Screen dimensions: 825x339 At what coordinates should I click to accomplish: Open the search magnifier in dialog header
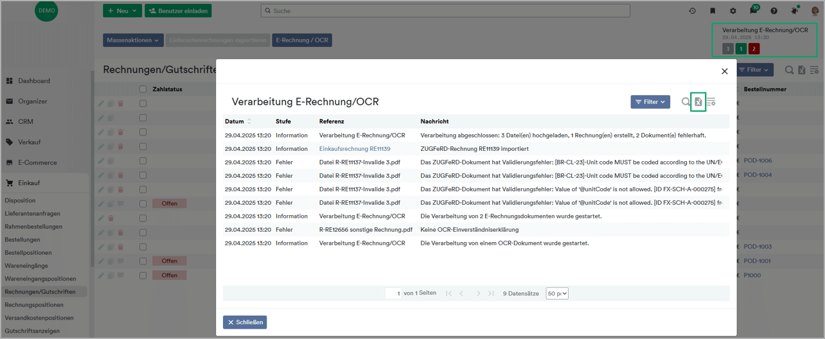coord(686,101)
